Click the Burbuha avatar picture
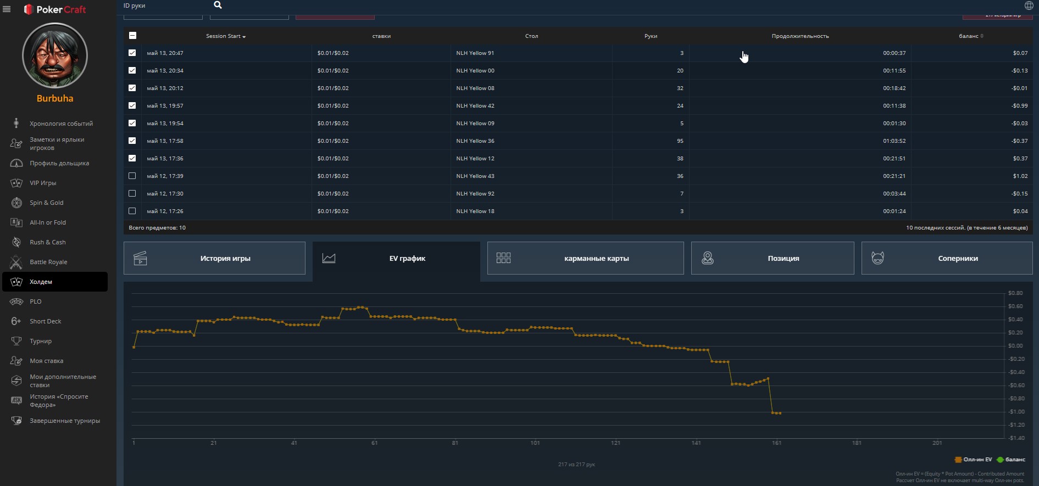 coord(55,55)
